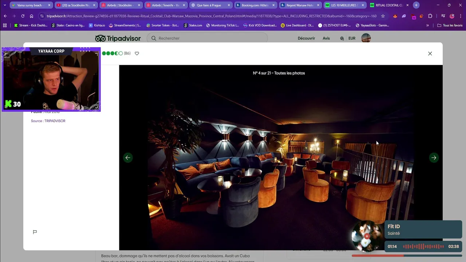Click the tripadvisor.fr address bar
466x262 pixels.
coord(211,16)
